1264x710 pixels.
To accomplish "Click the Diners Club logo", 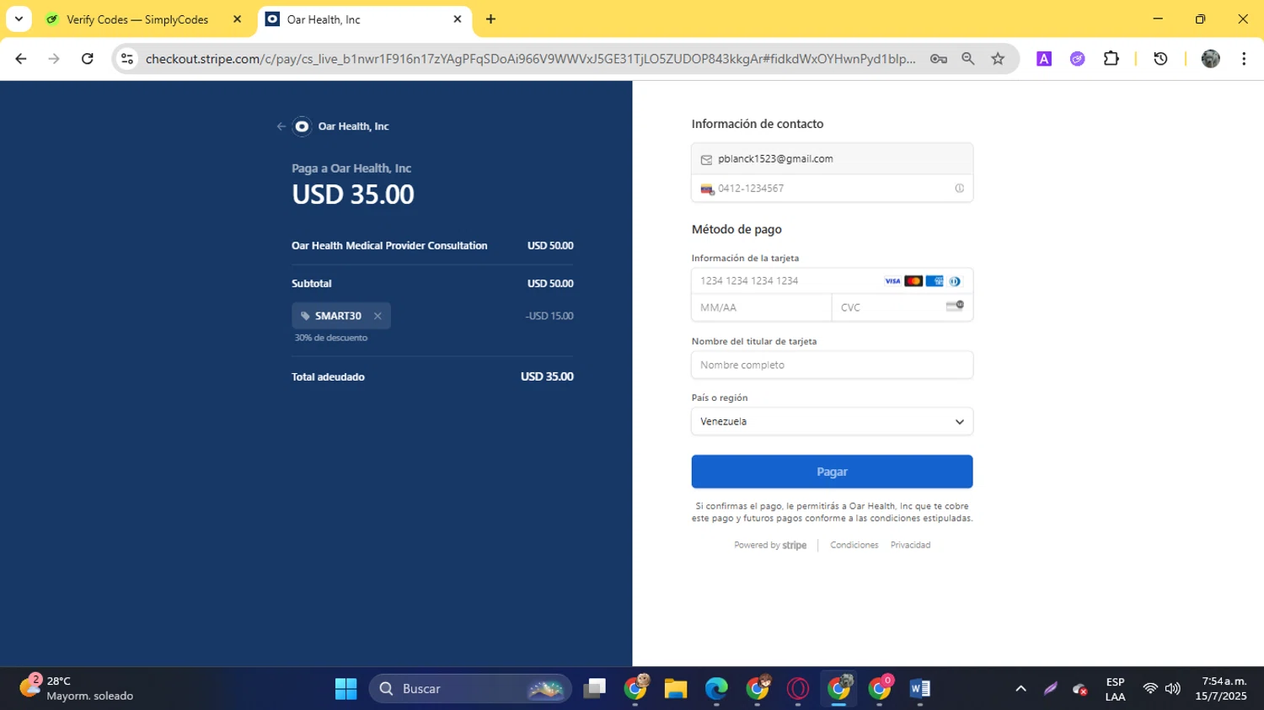I will 955,281.
